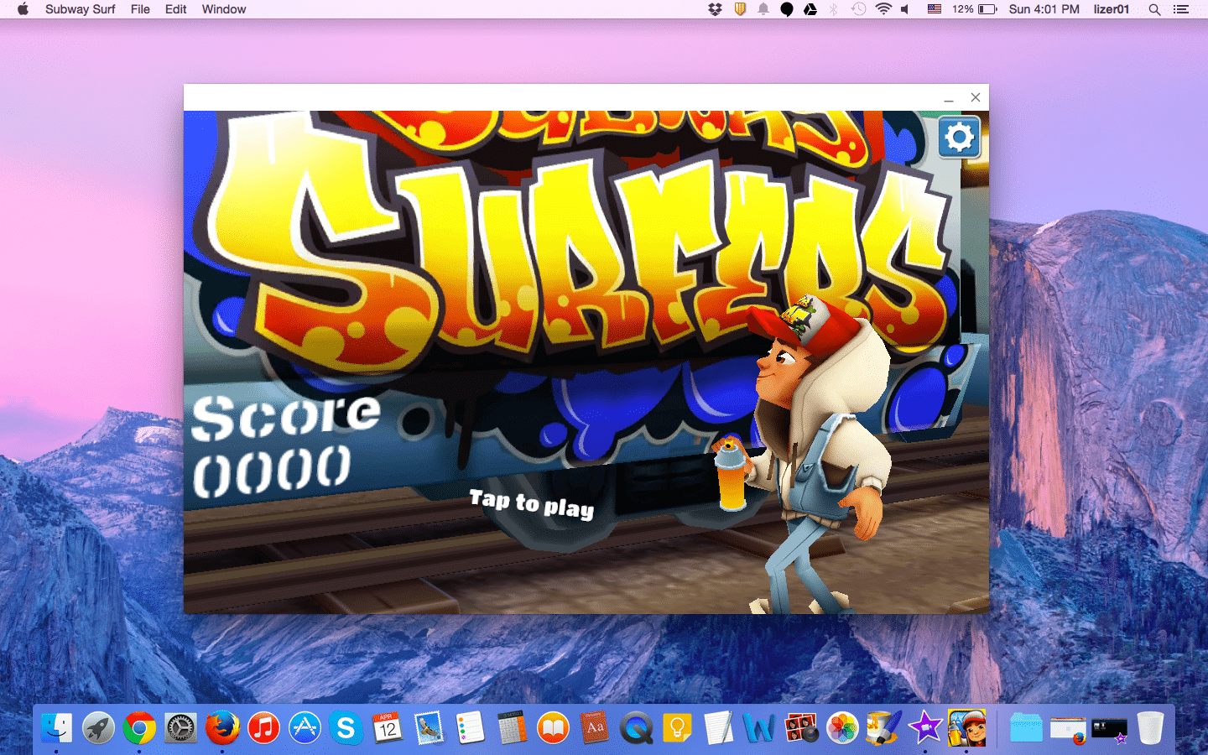Launch Firefox from the dock
Image resolution: width=1208 pixels, height=755 pixels.
click(x=222, y=727)
